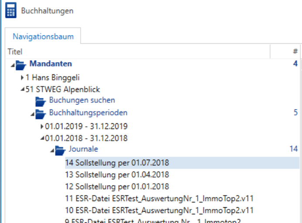
Task: Click the Buchungen suchen folder icon
Action: coord(41,101)
